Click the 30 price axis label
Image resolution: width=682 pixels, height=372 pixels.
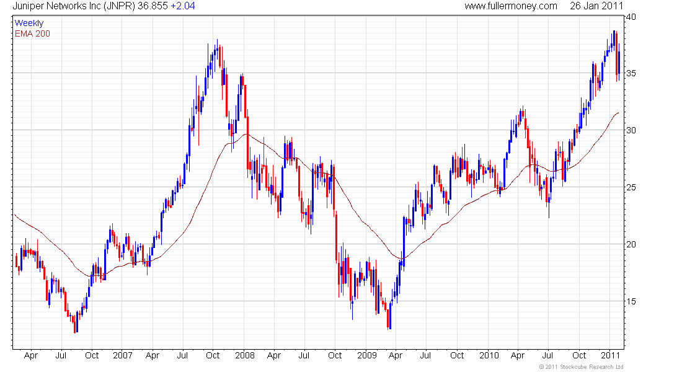[x=631, y=130]
